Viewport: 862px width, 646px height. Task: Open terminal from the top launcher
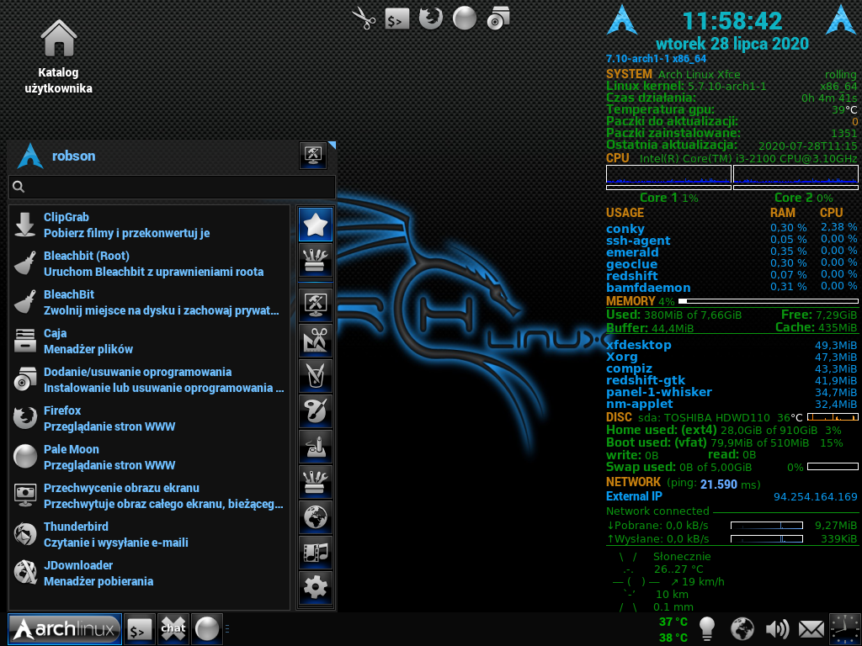pos(397,19)
